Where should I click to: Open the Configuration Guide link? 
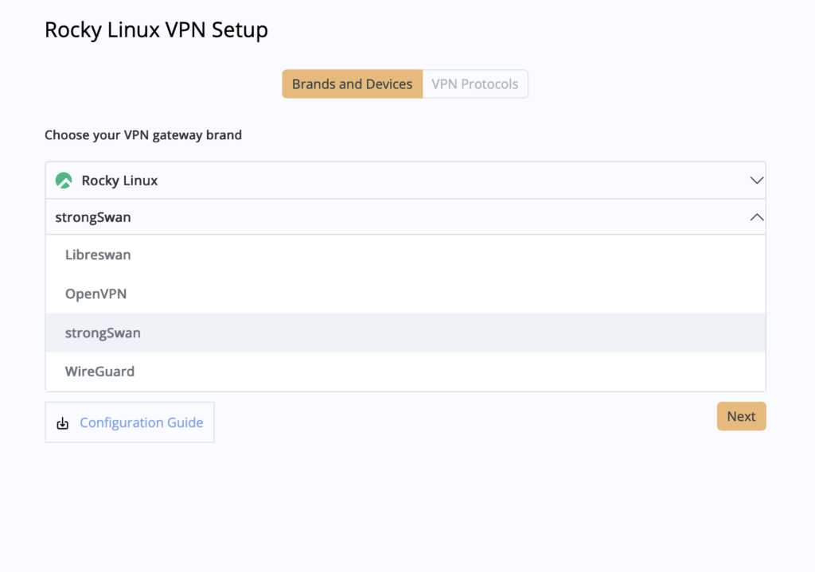[x=141, y=422]
